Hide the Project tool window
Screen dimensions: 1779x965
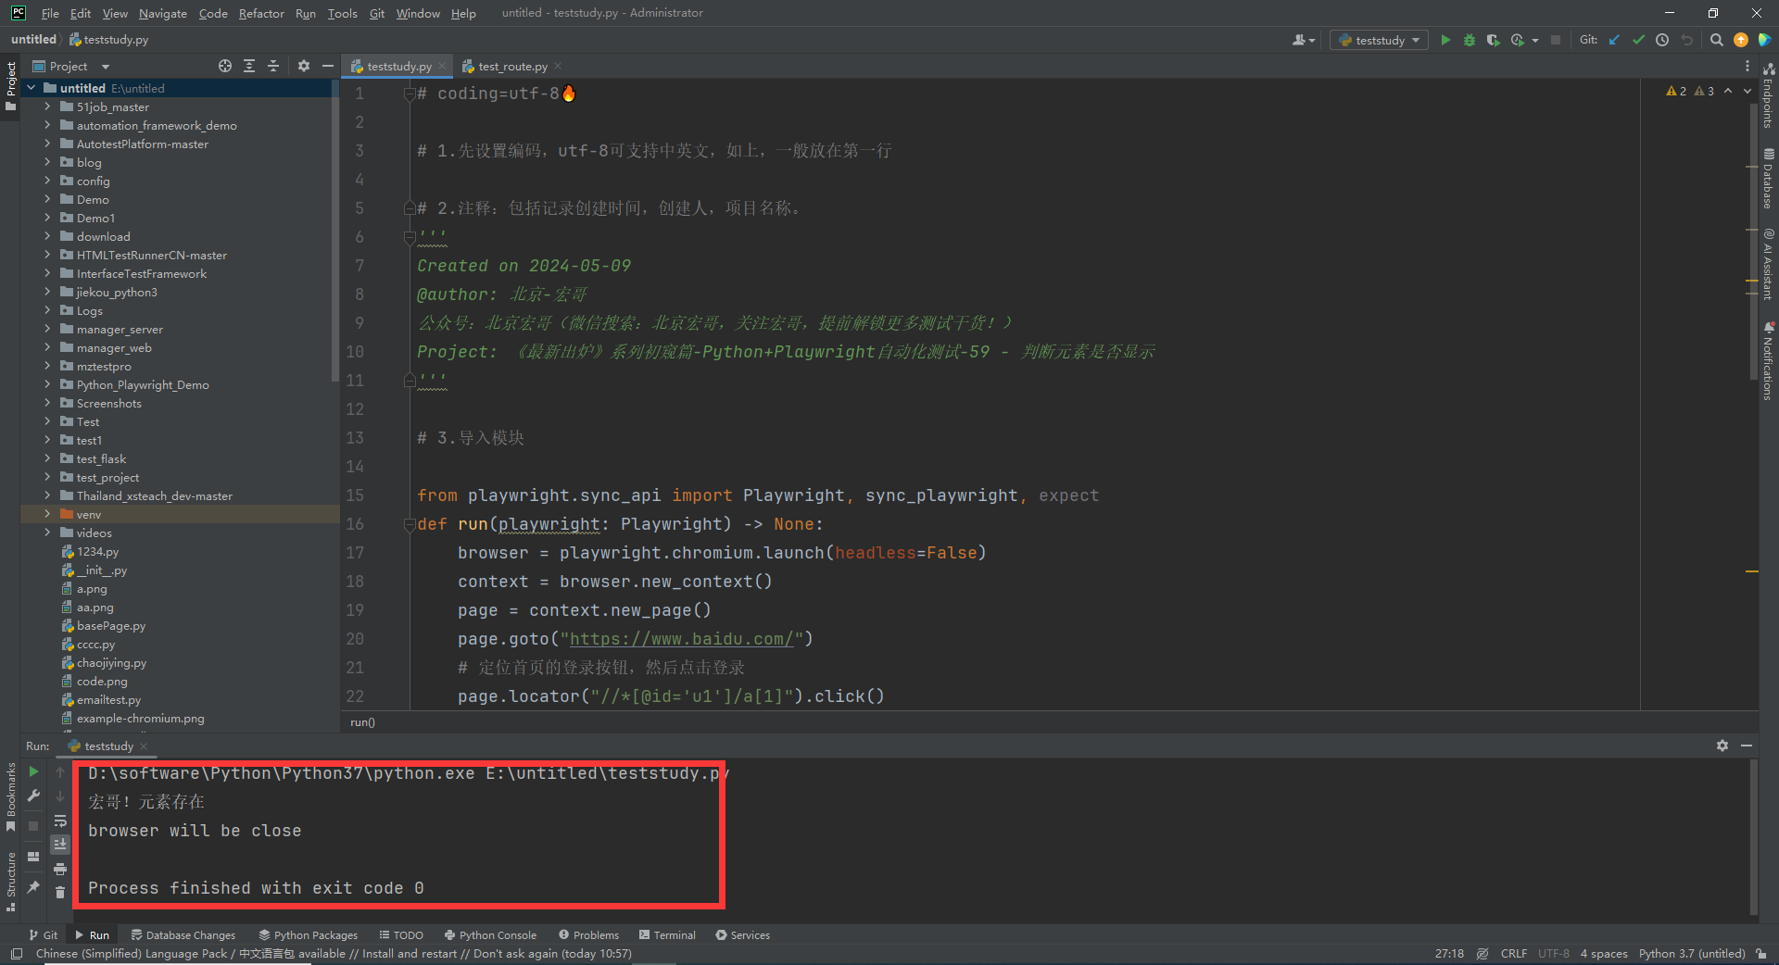point(327,66)
